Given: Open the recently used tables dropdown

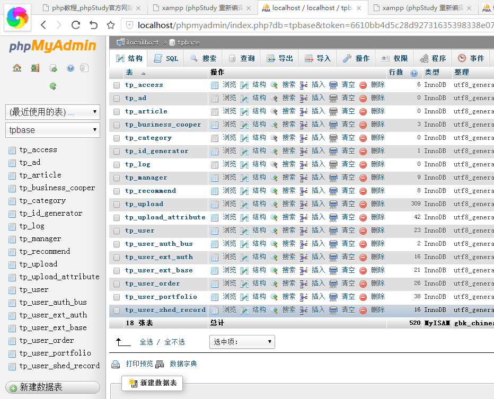Looking at the screenshot, I should coord(52,112).
